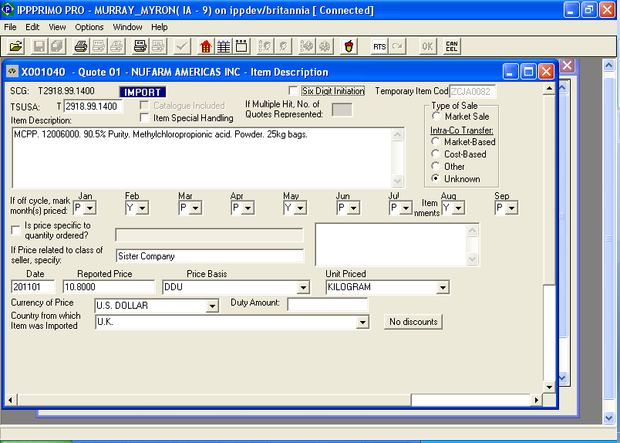The height and width of the screenshot is (443, 620).
Task: Click the third greyed printer icon
Action: 116,46
